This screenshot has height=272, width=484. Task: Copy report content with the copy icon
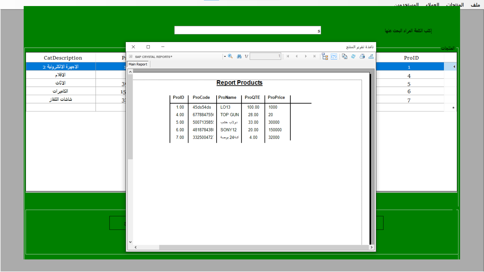[x=344, y=56]
